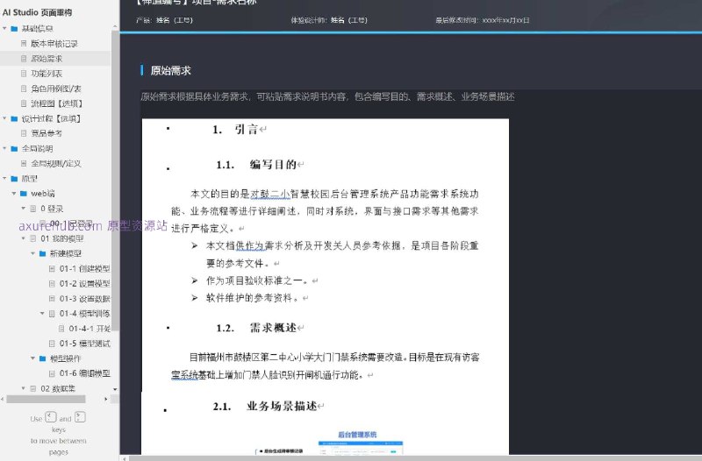Collapse the web端 folder

pos(14,194)
